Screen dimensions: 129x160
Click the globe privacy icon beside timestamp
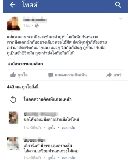(37, 26)
